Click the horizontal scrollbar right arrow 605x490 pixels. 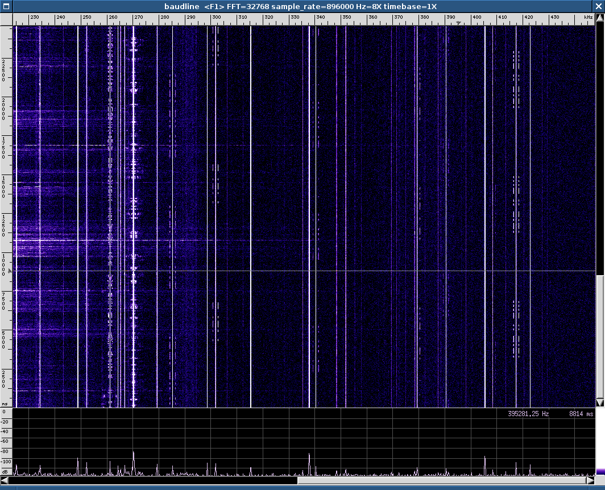(590, 480)
